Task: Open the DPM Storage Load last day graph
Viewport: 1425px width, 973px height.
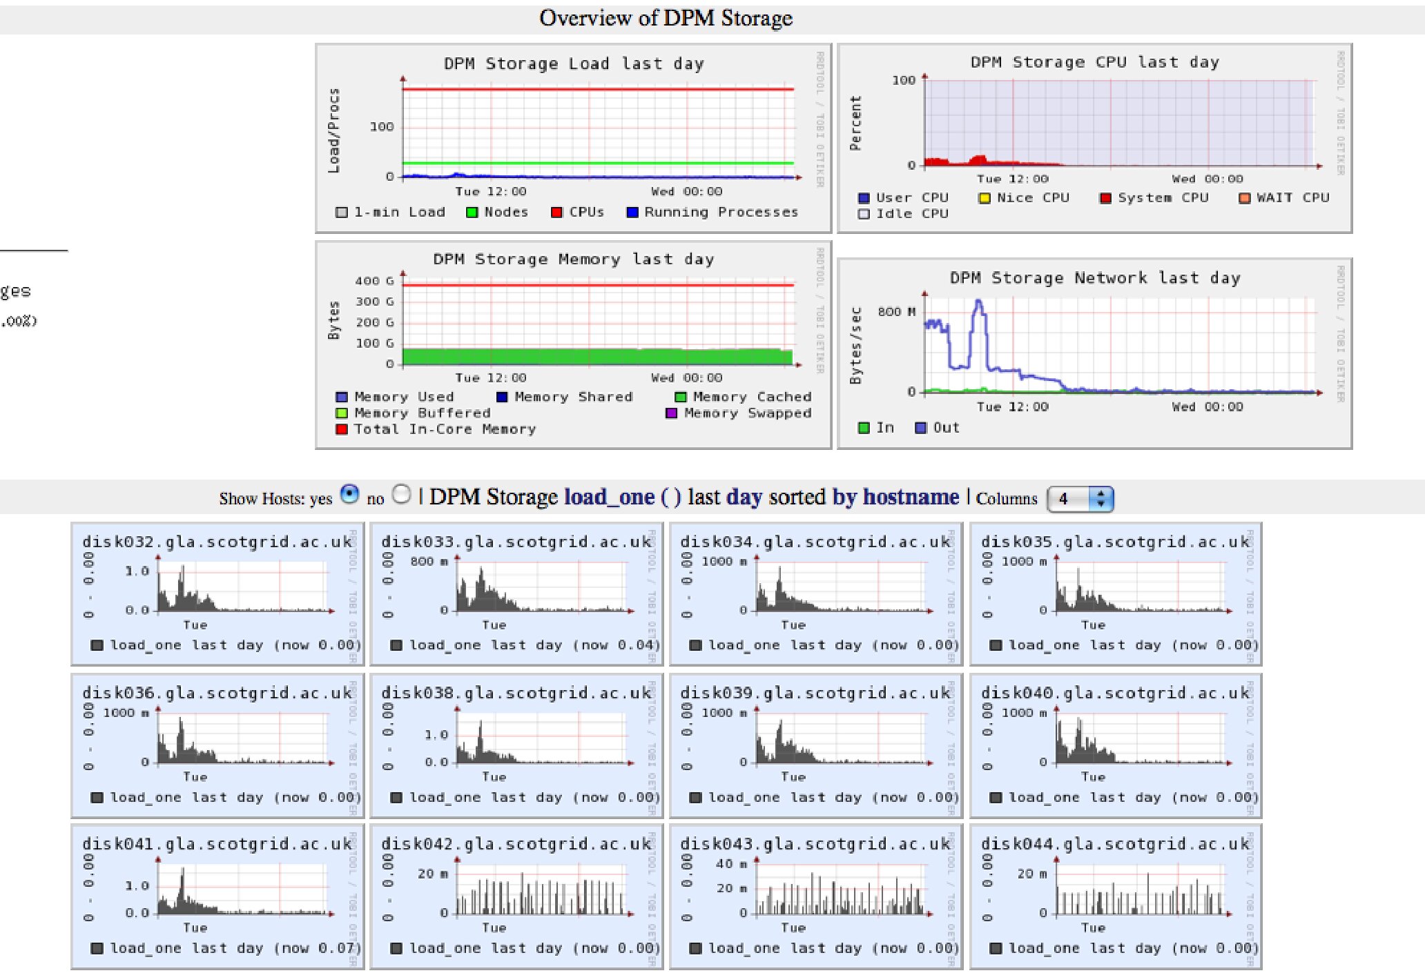Action: pos(573,138)
